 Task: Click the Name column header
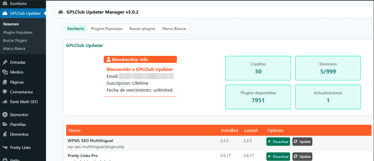[75, 130]
